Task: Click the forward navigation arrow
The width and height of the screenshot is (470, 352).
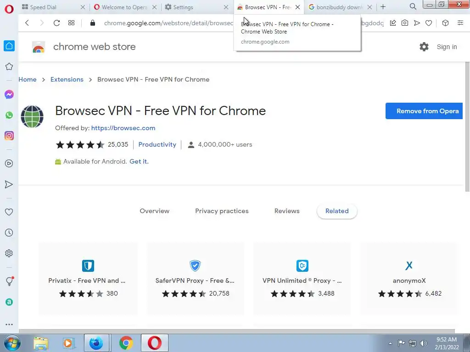Action: (42, 23)
